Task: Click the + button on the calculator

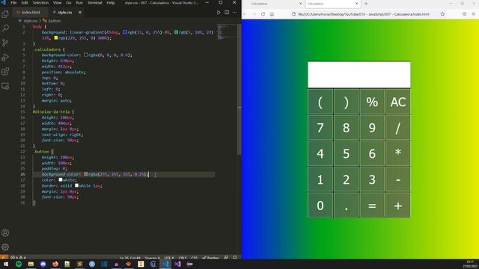Action: tap(397, 205)
